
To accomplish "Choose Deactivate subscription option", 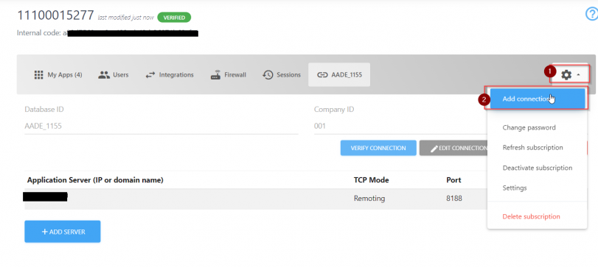I will pyautogui.click(x=537, y=168).
